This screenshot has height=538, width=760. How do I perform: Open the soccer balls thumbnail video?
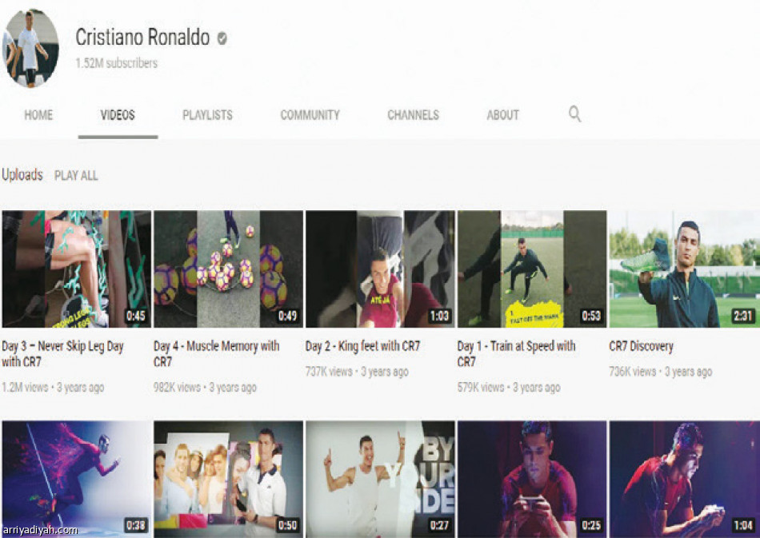[x=228, y=269]
